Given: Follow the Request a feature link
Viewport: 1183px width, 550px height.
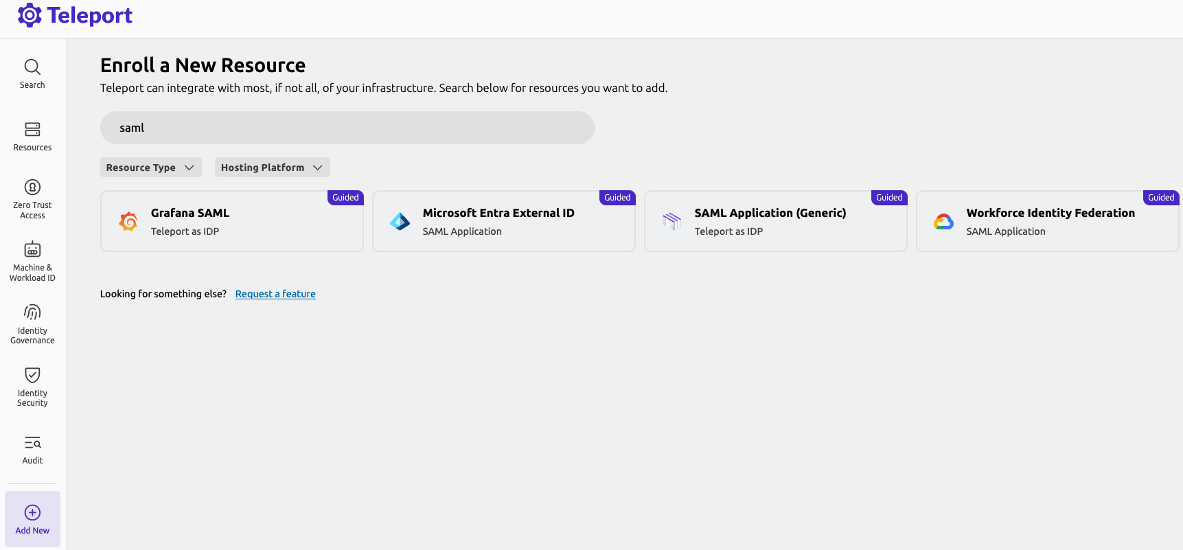Looking at the screenshot, I should [275, 294].
